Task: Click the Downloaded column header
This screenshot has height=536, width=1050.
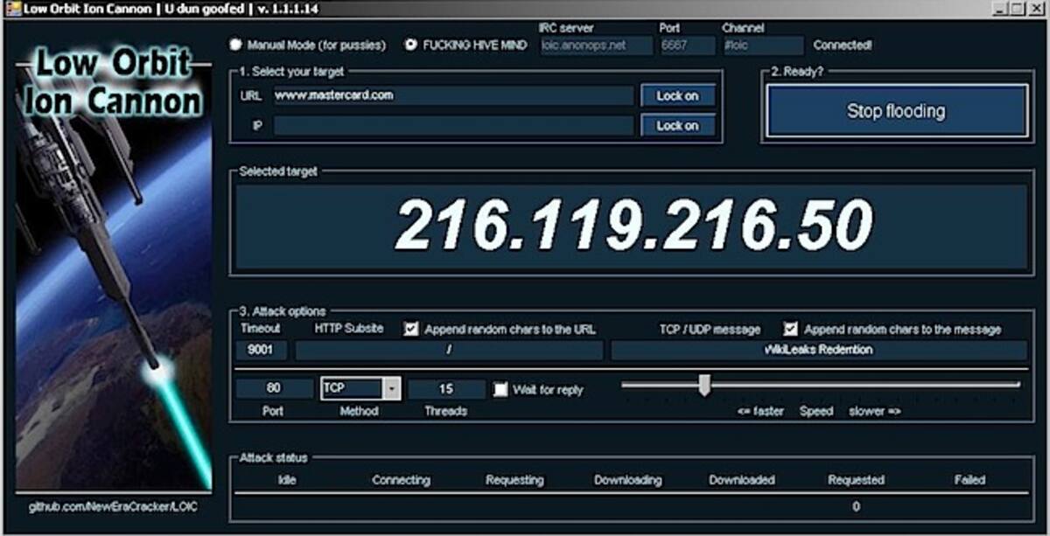Action: (x=742, y=480)
